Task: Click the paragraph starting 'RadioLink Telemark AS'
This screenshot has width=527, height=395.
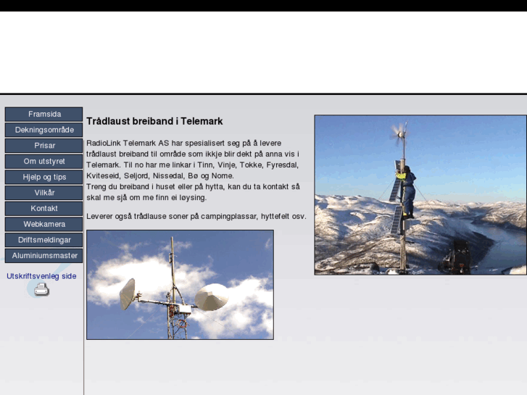Action: tap(193, 159)
